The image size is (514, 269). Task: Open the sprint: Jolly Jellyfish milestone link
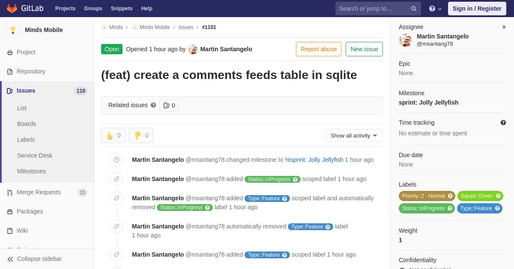pyautogui.click(x=428, y=102)
